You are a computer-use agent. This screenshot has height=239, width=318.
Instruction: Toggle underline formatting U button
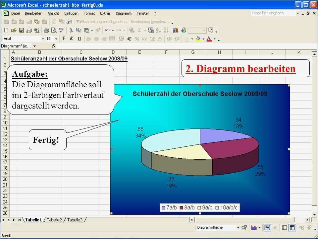click(79, 39)
